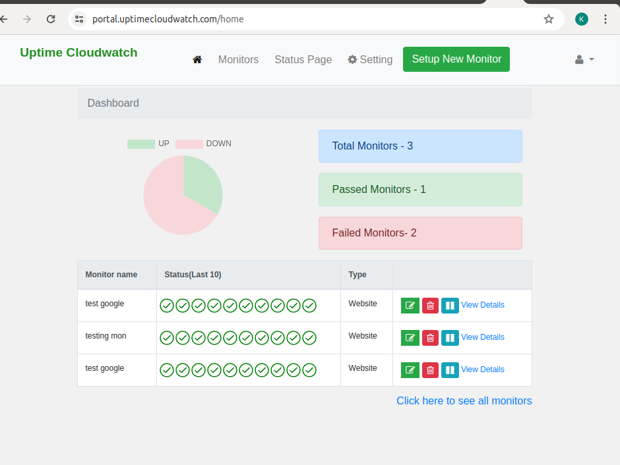Screen dimensions: 620x465
Task: Delete the testing mon monitor
Action: point(430,337)
